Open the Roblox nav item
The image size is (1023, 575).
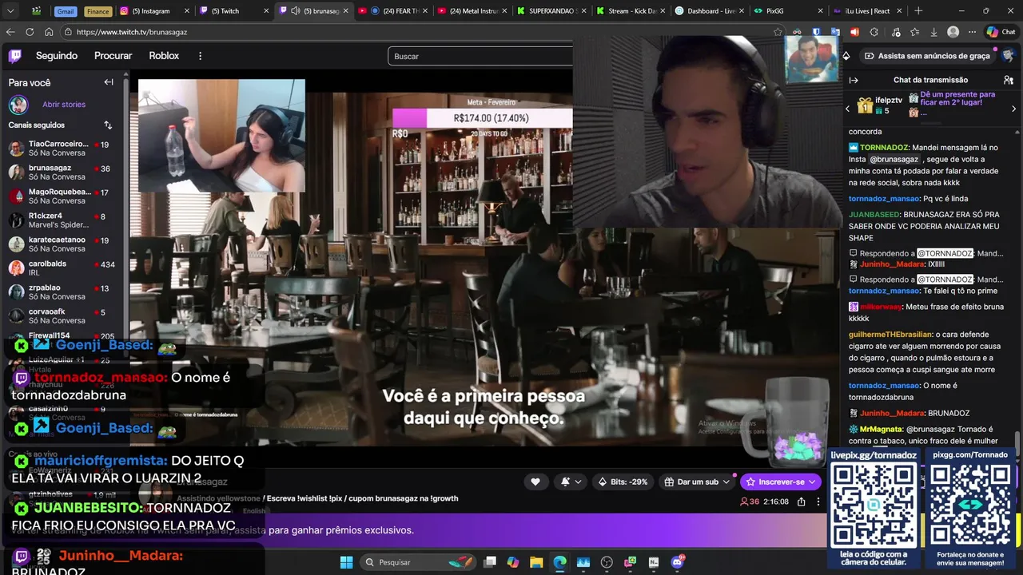pos(164,56)
